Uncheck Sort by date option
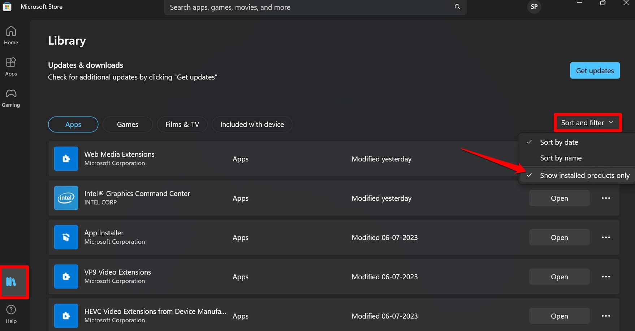Screen dimensions: 635x331 [x=559, y=142]
